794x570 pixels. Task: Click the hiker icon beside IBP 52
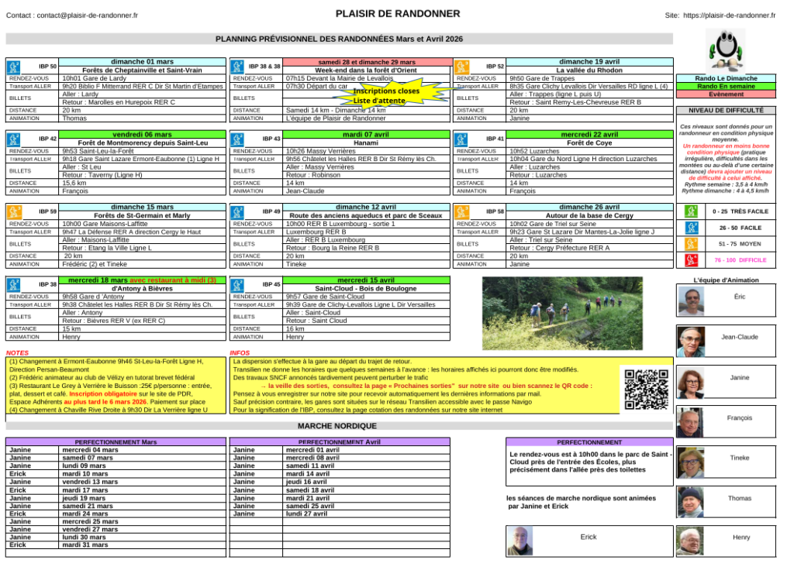(462, 66)
